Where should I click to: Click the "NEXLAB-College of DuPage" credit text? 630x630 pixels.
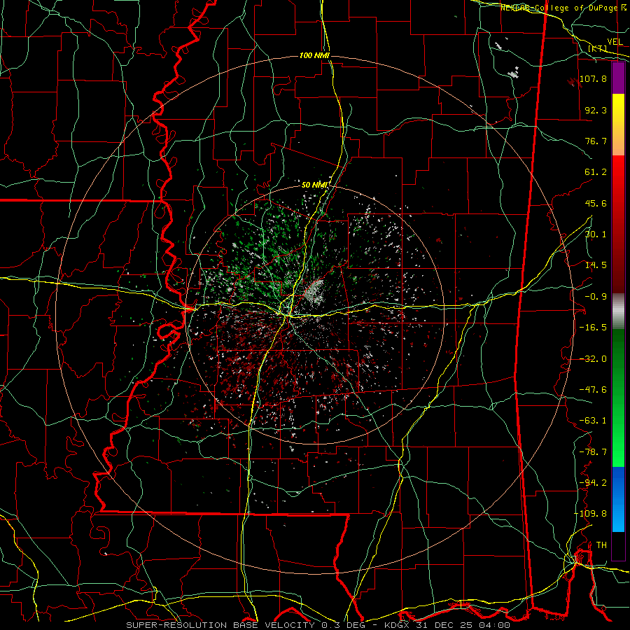tap(559, 8)
